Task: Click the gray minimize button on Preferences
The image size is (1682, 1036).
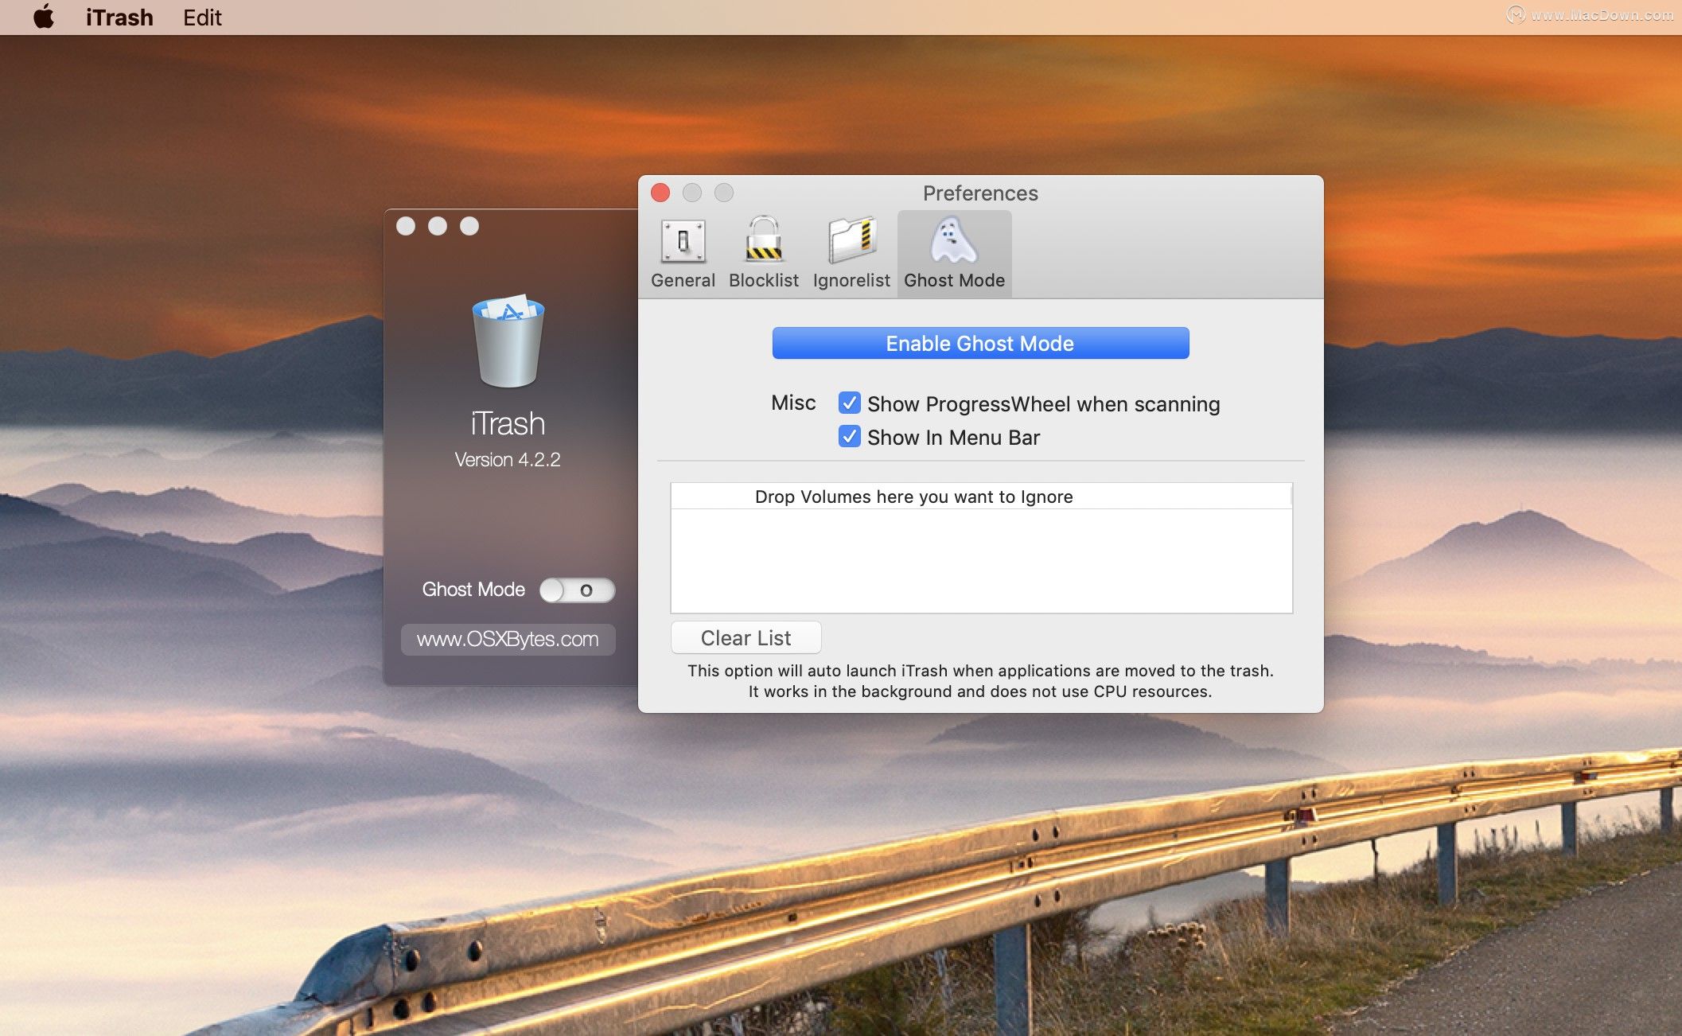Action: (692, 193)
